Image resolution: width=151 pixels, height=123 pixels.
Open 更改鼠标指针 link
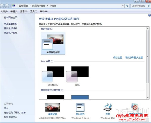point(11,28)
